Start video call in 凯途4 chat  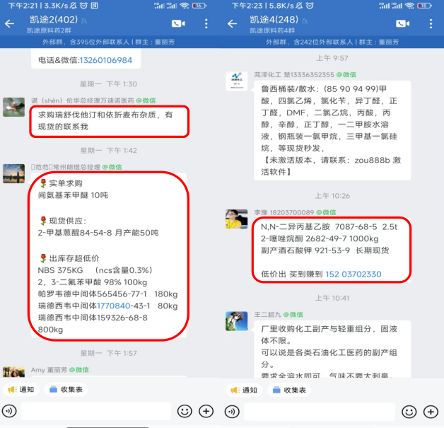(x=403, y=23)
